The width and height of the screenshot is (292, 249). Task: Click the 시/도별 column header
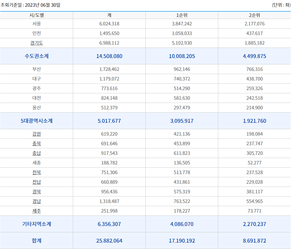pos(36,14)
